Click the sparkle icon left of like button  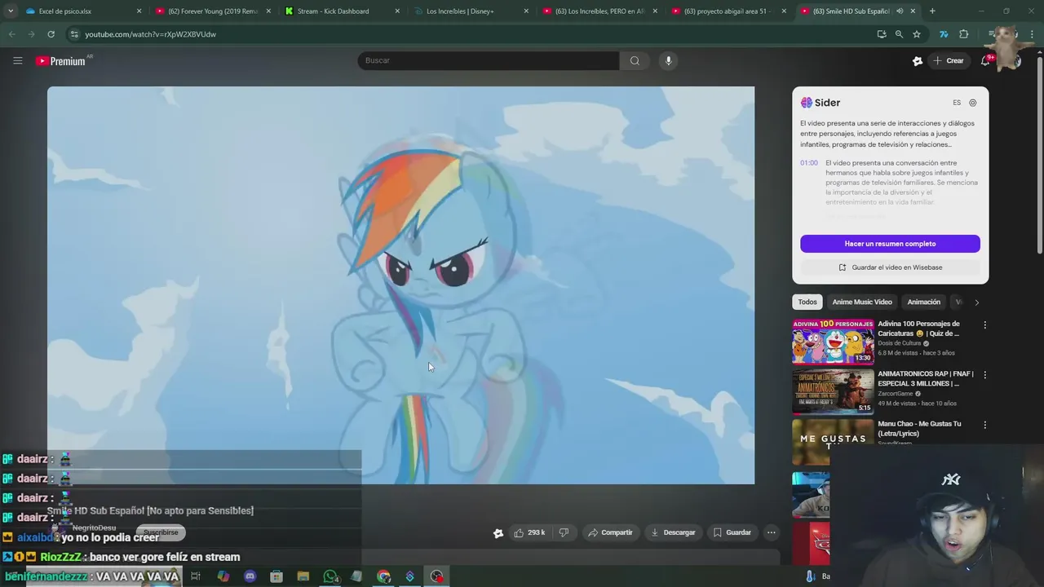pos(498,533)
